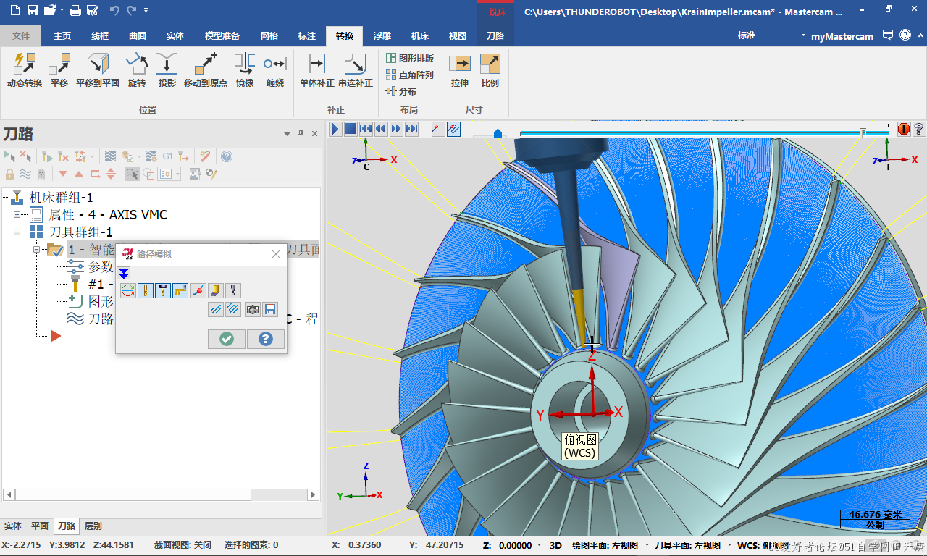Click the verify shaded tool icon in 路径模拟
Image resolution: width=927 pixels, height=556 pixels.
coord(215,290)
